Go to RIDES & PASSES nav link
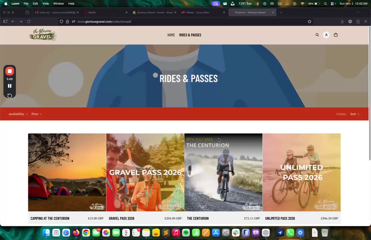This screenshot has width=371, height=240. point(190,35)
